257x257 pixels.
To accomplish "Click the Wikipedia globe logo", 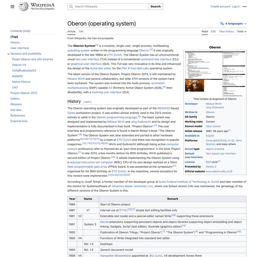I will click(23, 7).
